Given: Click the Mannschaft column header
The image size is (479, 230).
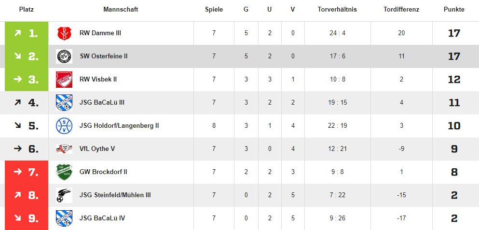Looking at the screenshot, I should tap(121, 10).
